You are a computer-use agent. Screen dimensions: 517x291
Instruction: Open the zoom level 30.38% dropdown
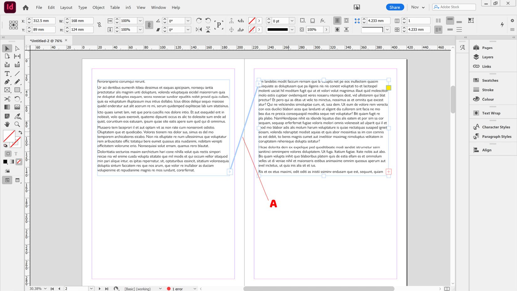pos(45,288)
